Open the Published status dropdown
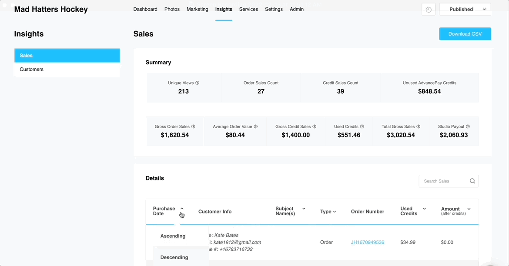The width and height of the screenshot is (509, 266). coord(465,10)
